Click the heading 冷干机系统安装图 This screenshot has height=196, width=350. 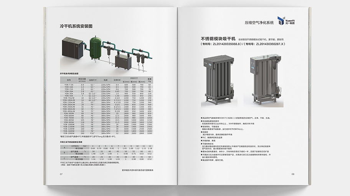(x=76, y=26)
